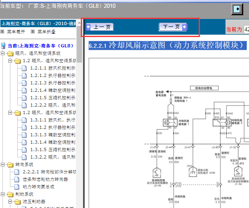Click the computer icon next to 当前:上海别克
Screen dimensions: 249x208
click(3, 46)
